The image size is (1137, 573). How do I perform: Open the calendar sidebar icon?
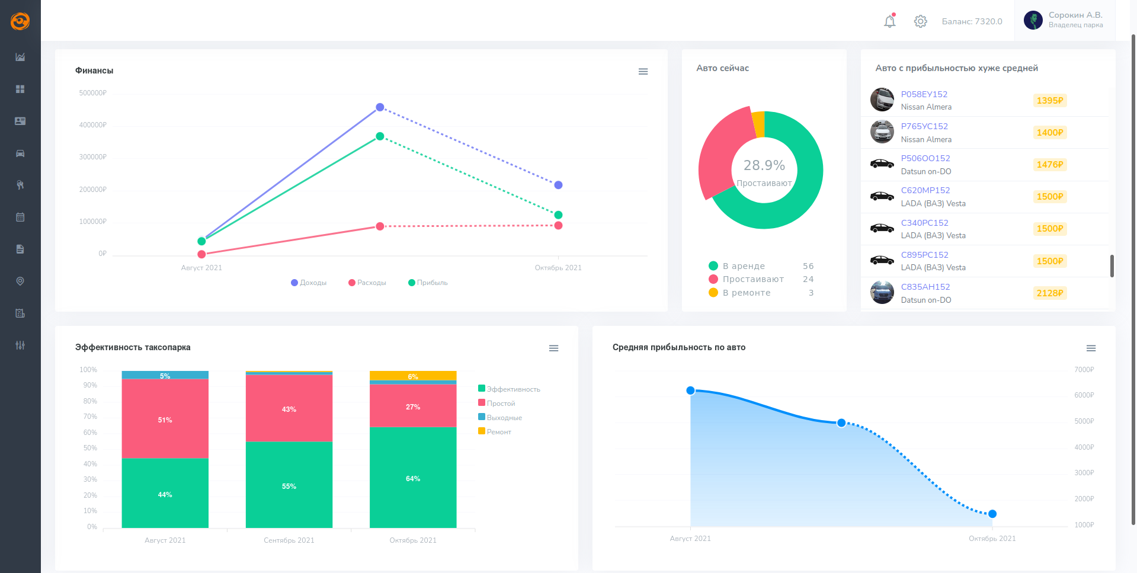pyautogui.click(x=20, y=217)
